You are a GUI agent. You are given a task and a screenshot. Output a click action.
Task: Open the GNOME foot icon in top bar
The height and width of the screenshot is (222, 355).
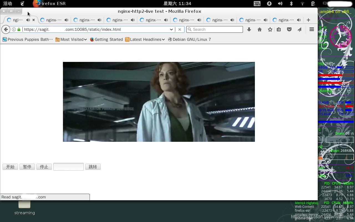(22, 4)
